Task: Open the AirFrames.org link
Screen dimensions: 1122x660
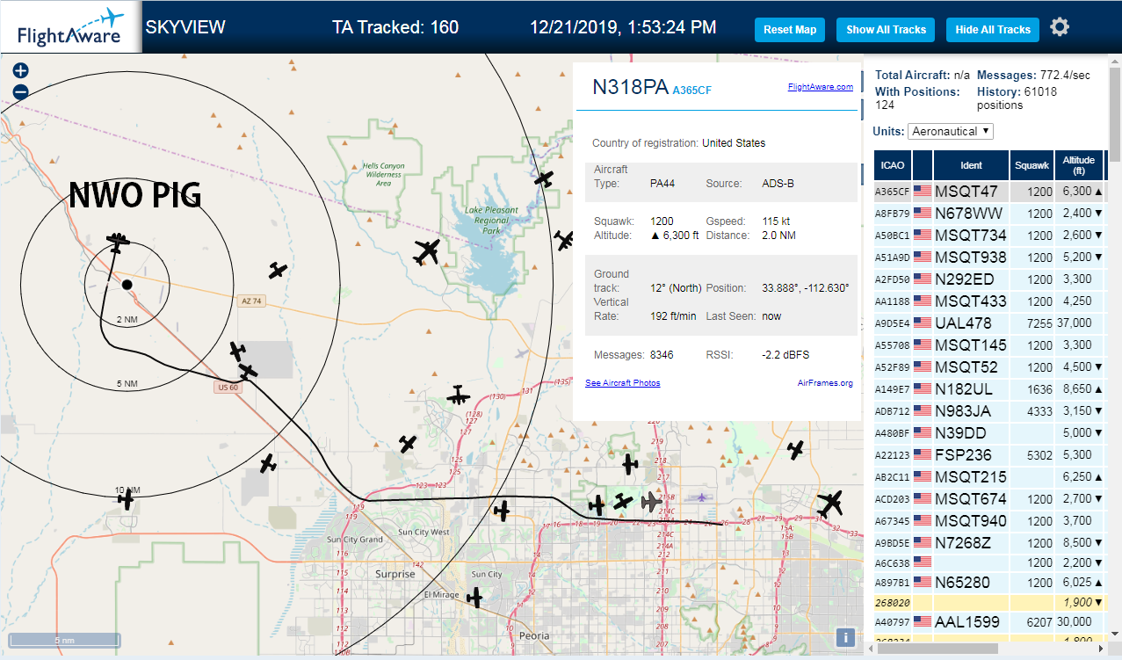Action: coord(825,382)
